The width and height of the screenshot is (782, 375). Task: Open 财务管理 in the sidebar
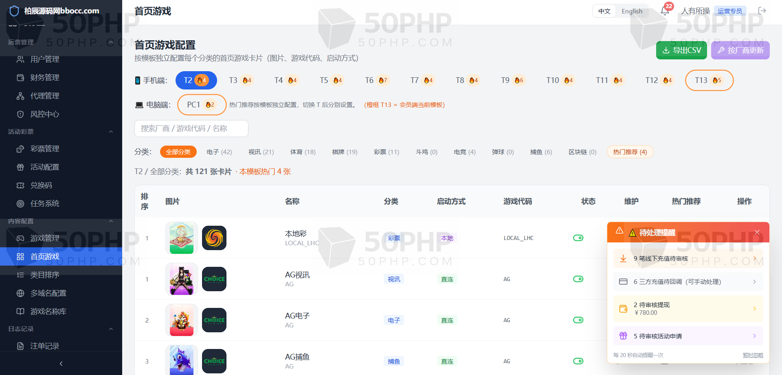pyautogui.click(x=61, y=77)
